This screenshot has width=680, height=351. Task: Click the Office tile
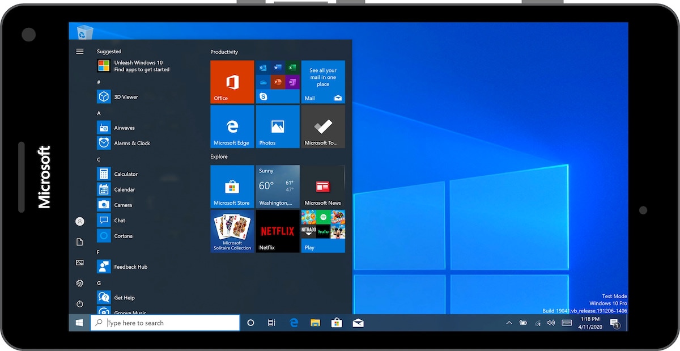232,82
